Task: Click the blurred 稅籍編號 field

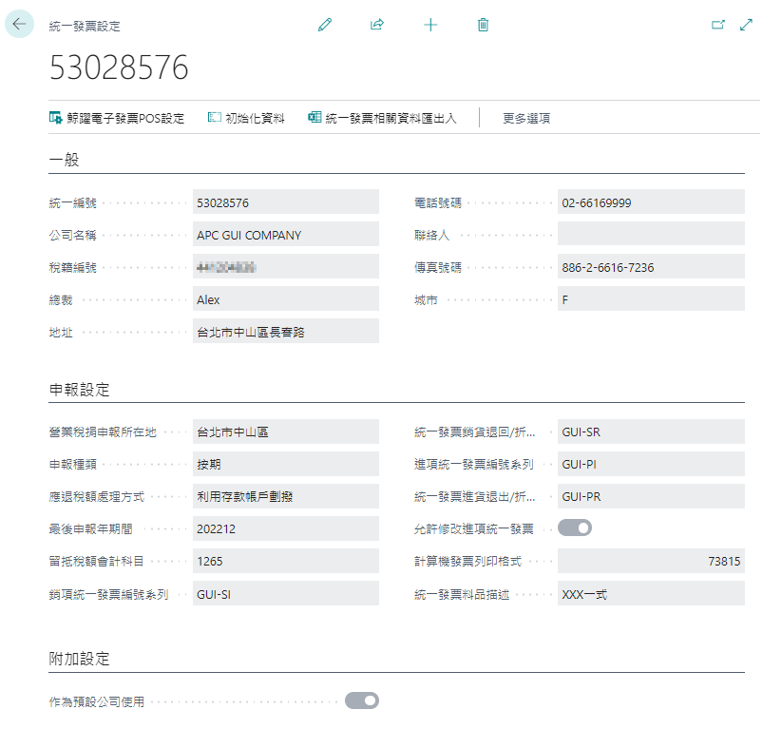Action: coord(286,267)
